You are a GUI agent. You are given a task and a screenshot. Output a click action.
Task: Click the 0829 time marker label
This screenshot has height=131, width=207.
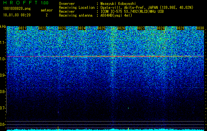[x=180, y=28]
